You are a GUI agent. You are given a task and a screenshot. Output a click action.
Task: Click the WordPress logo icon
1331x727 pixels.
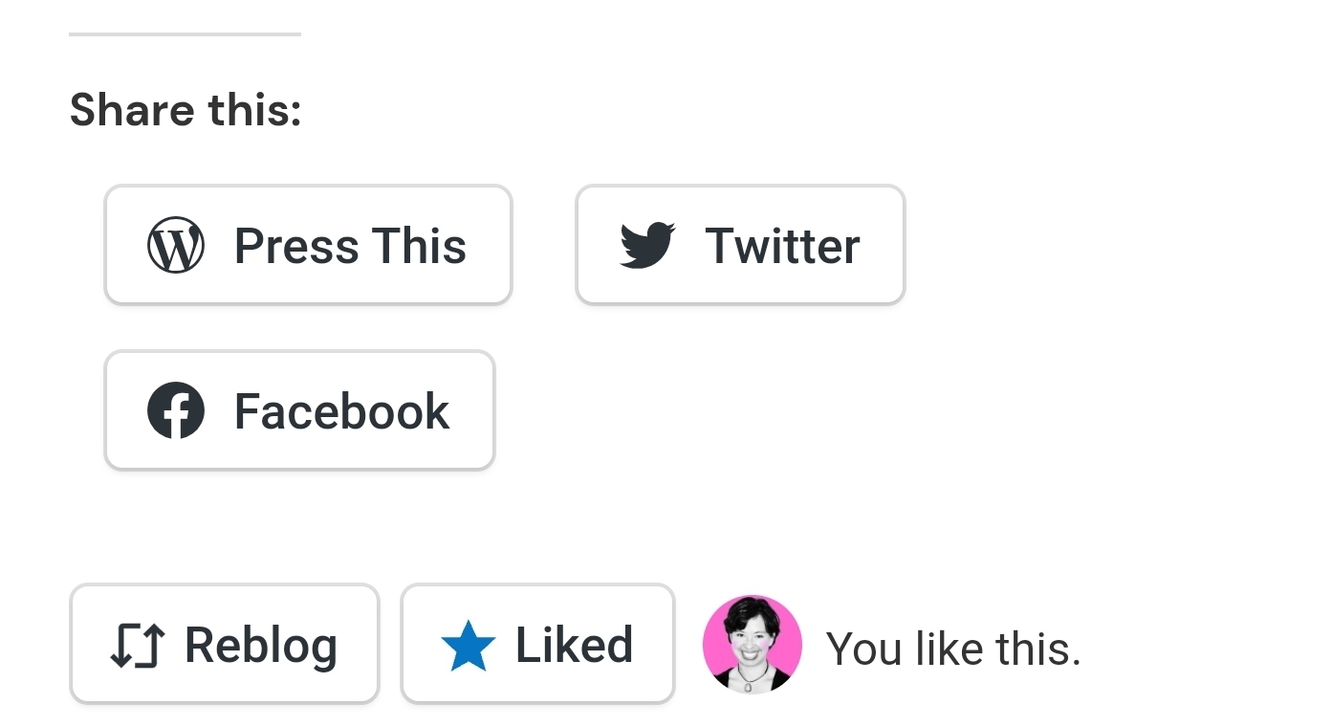[x=176, y=246]
